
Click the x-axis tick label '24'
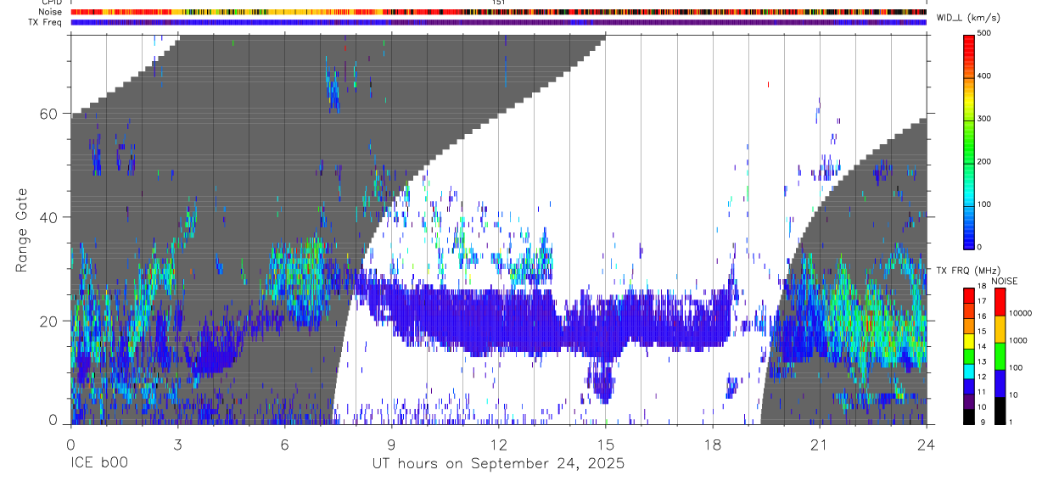926,444
